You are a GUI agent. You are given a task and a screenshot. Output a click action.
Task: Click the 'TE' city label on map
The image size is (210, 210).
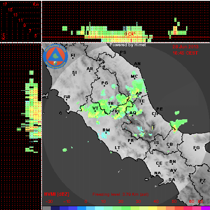(142, 101)
